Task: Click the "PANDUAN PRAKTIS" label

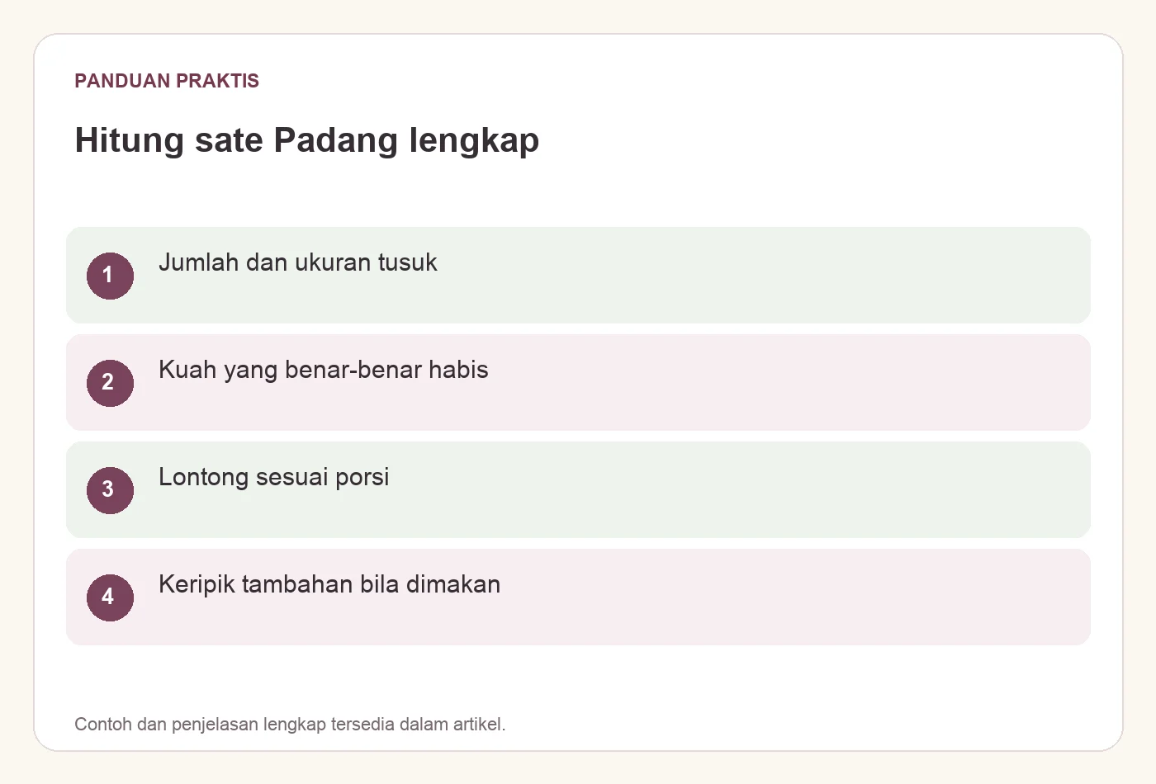Action: point(167,81)
